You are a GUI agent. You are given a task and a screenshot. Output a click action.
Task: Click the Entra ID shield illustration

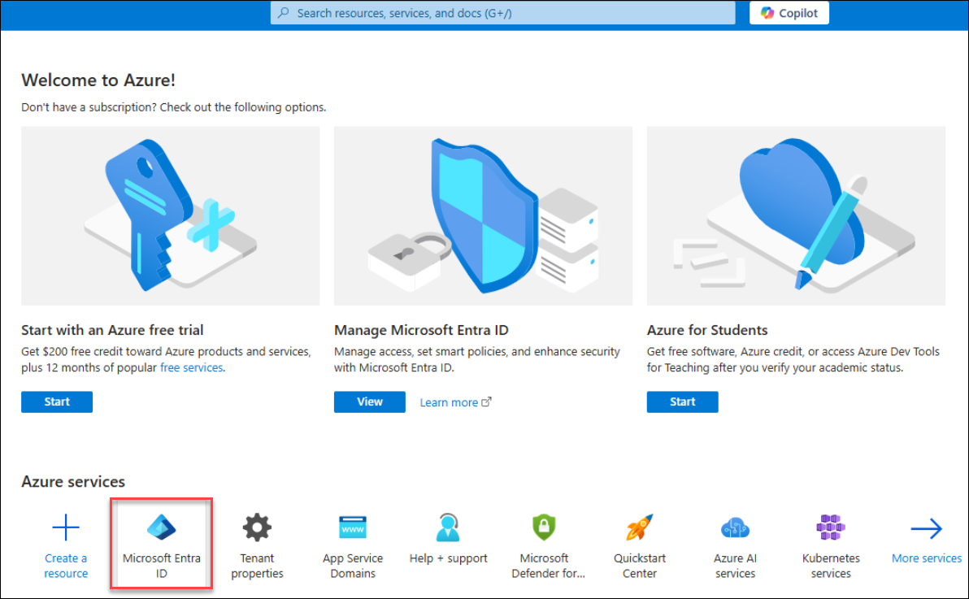483,215
